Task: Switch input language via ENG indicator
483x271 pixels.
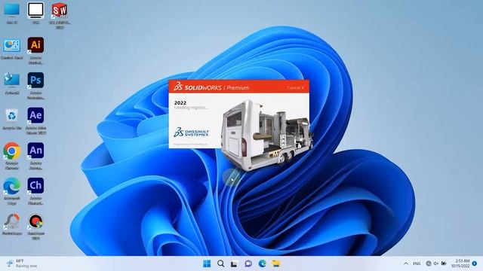Action: pyautogui.click(x=417, y=263)
